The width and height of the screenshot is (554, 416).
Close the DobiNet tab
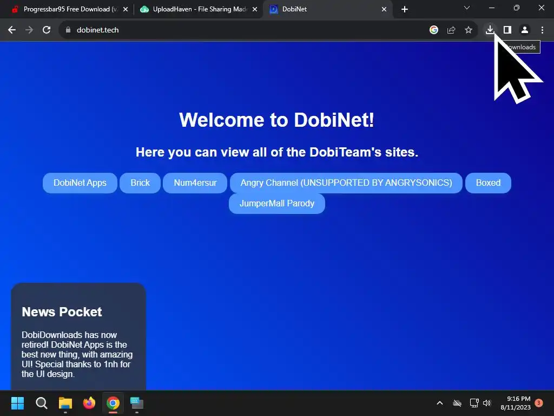[x=384, y=10]
